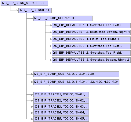This screenshot has height=122, width=131.
Task: Choose the Blemishes, Bottom, Right, 1 node
Action: 91,32
